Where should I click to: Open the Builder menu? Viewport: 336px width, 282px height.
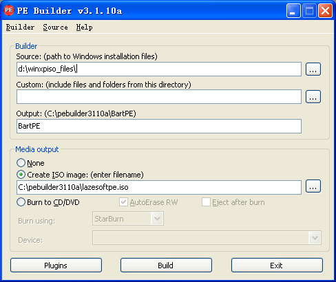pos(20,28)
